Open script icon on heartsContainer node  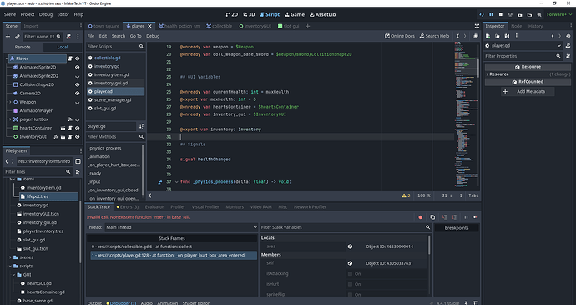[70, 128]
